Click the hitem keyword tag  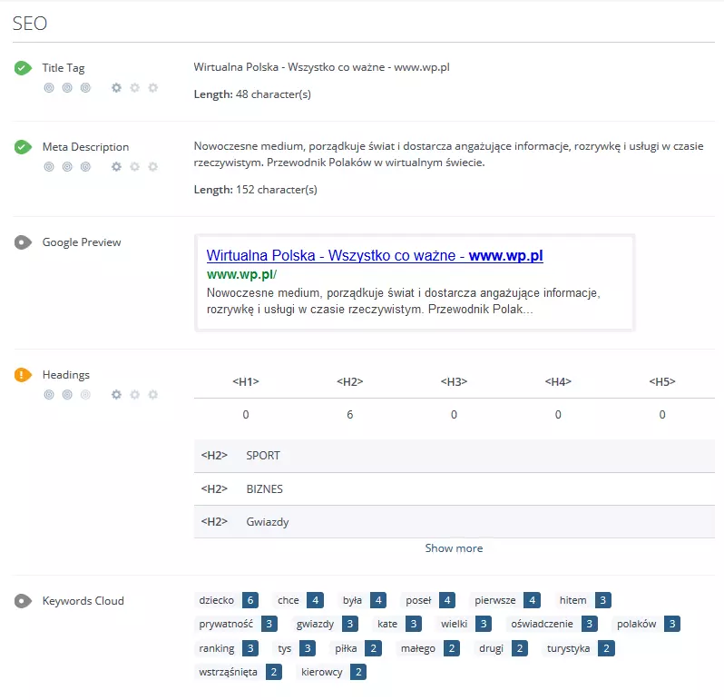click(x=583, y=600)
